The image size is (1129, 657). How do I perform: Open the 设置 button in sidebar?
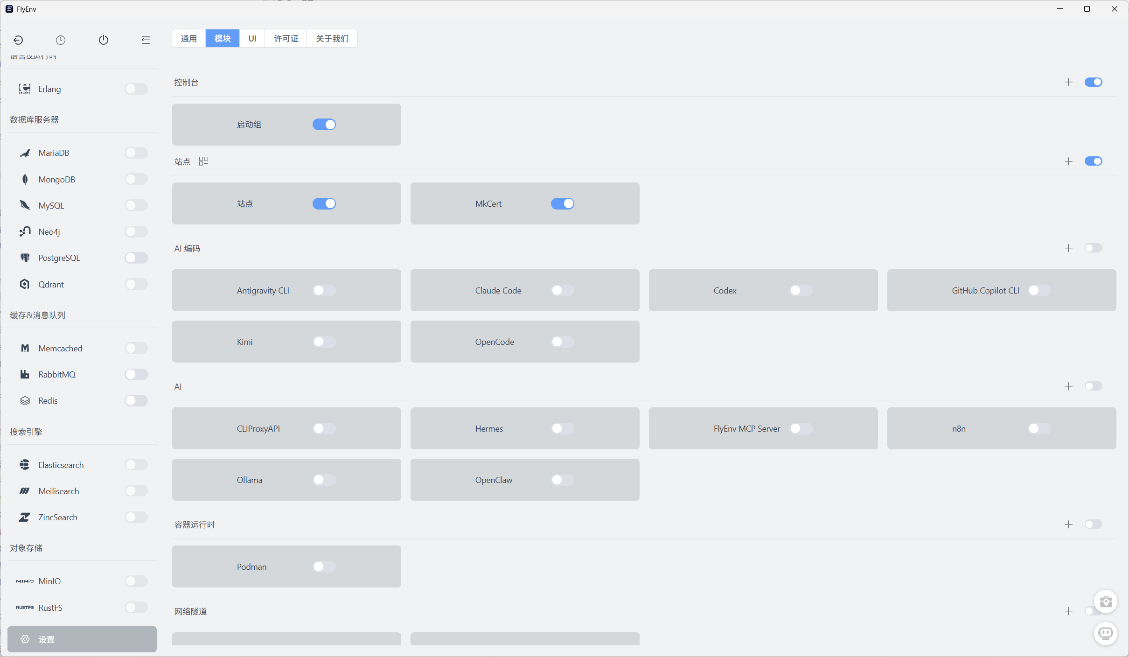point(82,639)
